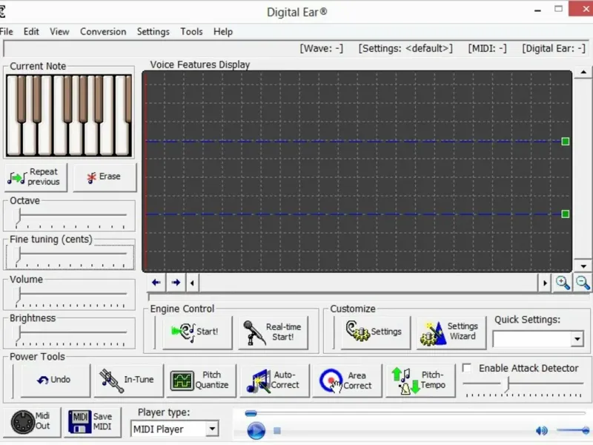Mute audio via the speaker icon

coord(542,430)
